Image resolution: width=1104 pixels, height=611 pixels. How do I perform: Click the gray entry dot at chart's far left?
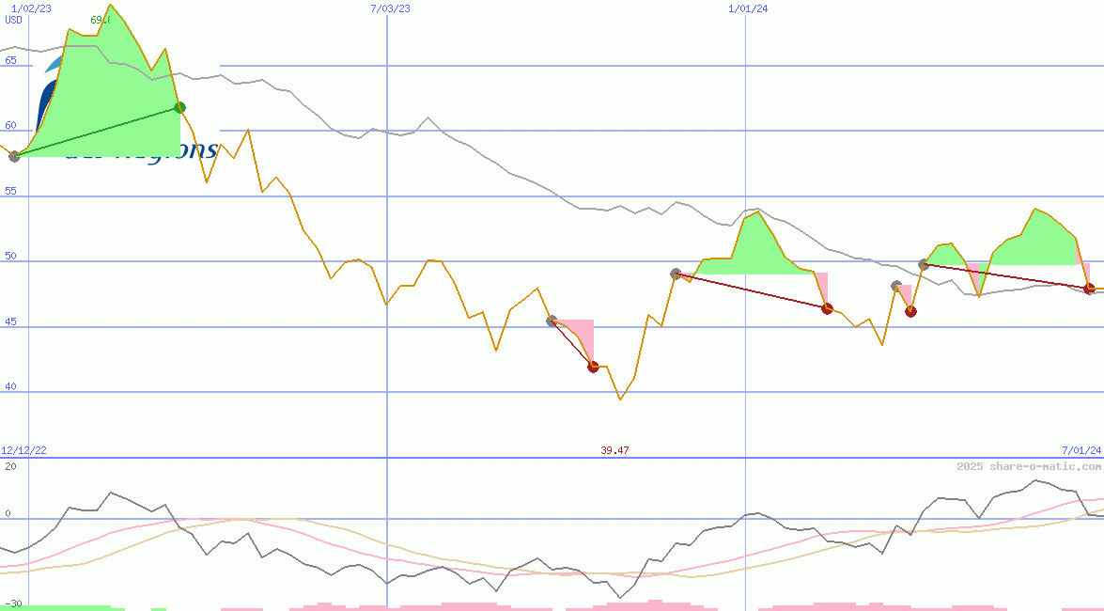(x=14, y=156)
